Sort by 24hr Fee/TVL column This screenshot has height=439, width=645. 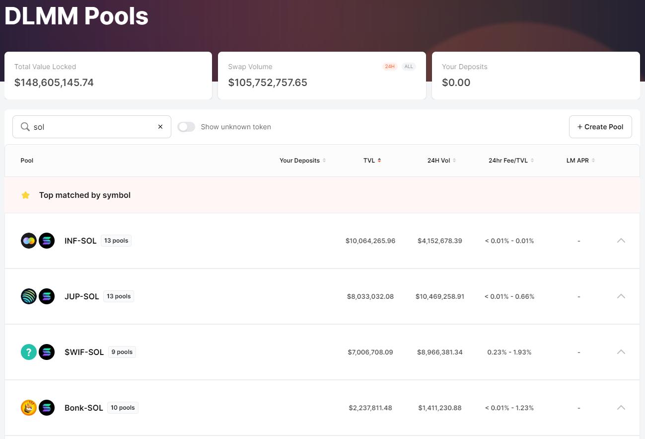[511, 161]
